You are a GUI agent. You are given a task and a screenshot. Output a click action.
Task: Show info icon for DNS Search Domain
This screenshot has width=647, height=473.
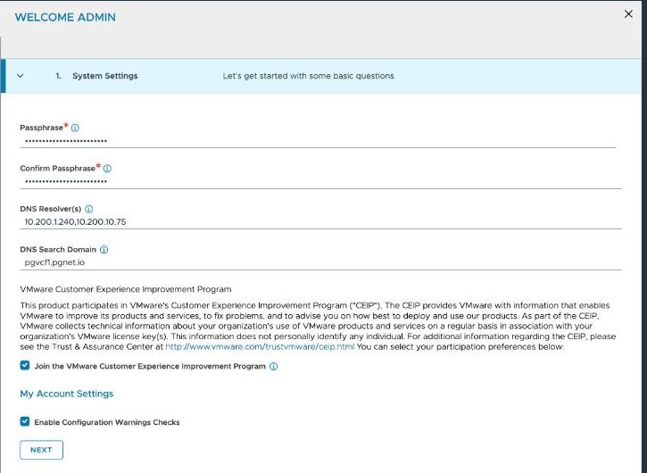tap(104, 249)
